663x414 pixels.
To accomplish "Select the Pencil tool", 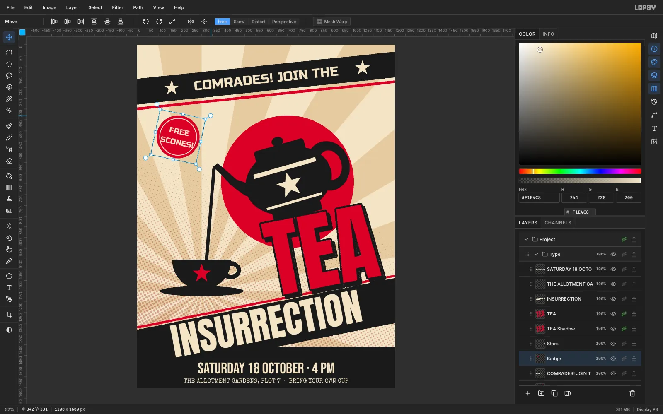I will pos(9,137).
